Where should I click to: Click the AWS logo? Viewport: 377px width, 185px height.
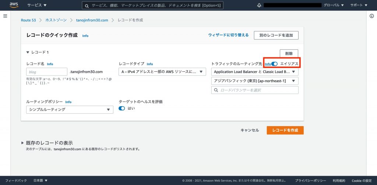pos(14,5)
